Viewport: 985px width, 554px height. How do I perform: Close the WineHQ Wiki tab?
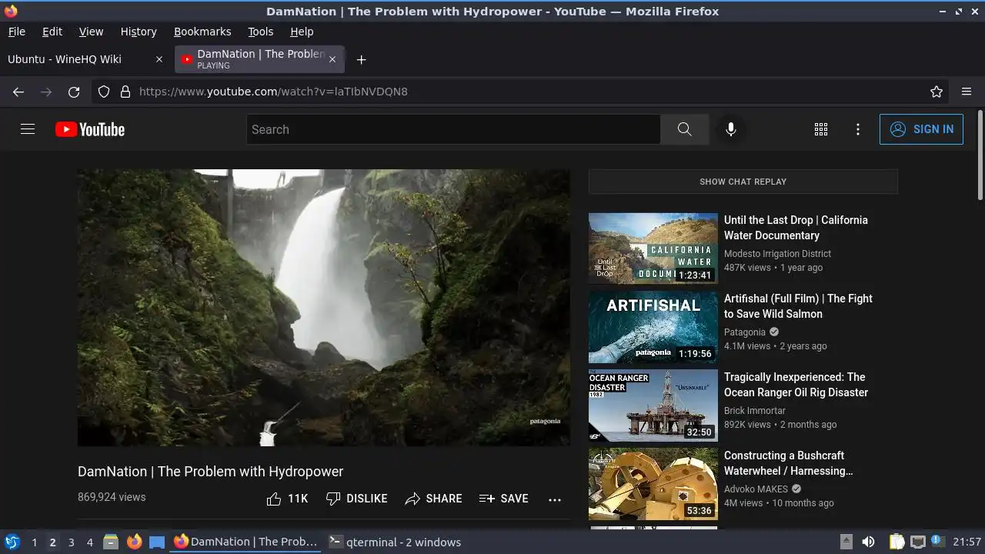pos(159,59)
